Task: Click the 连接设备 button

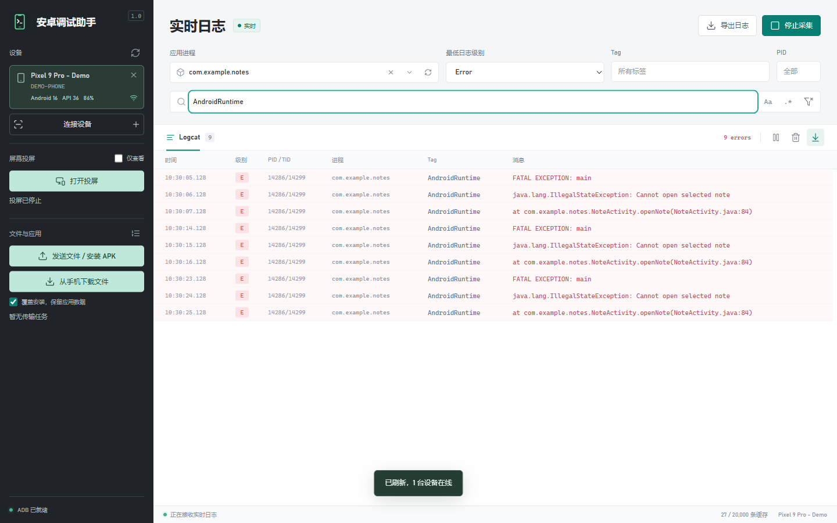Action: point(77,124)
